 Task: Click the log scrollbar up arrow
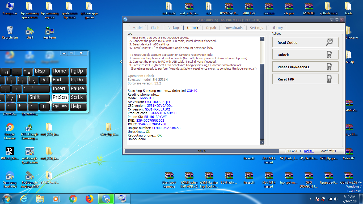[262, 39]
